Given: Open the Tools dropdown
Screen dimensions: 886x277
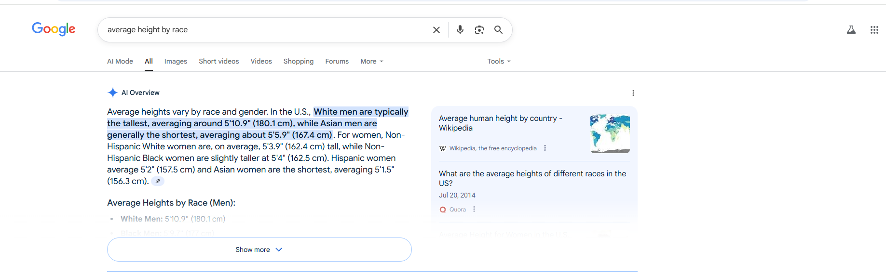Looking at the screenshot, I should [x=499, y=61].
